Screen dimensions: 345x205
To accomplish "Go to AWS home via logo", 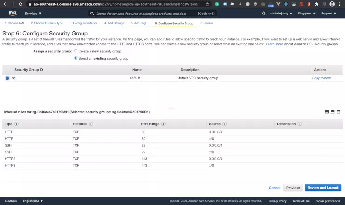I will tap(13, 13).
